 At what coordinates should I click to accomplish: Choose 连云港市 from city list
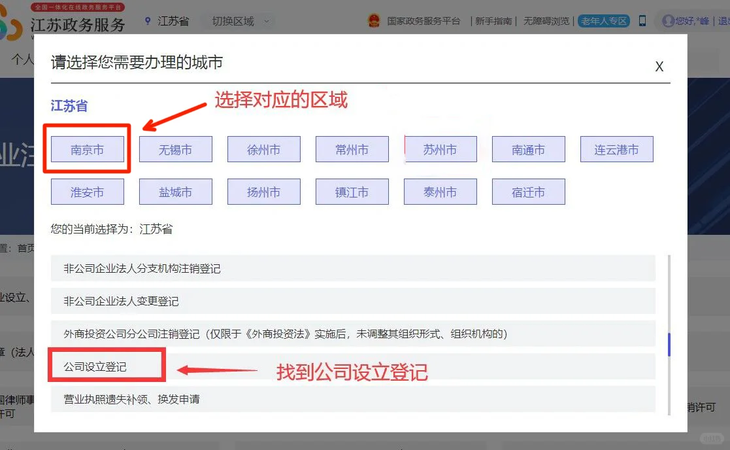(x=616, y=150)
